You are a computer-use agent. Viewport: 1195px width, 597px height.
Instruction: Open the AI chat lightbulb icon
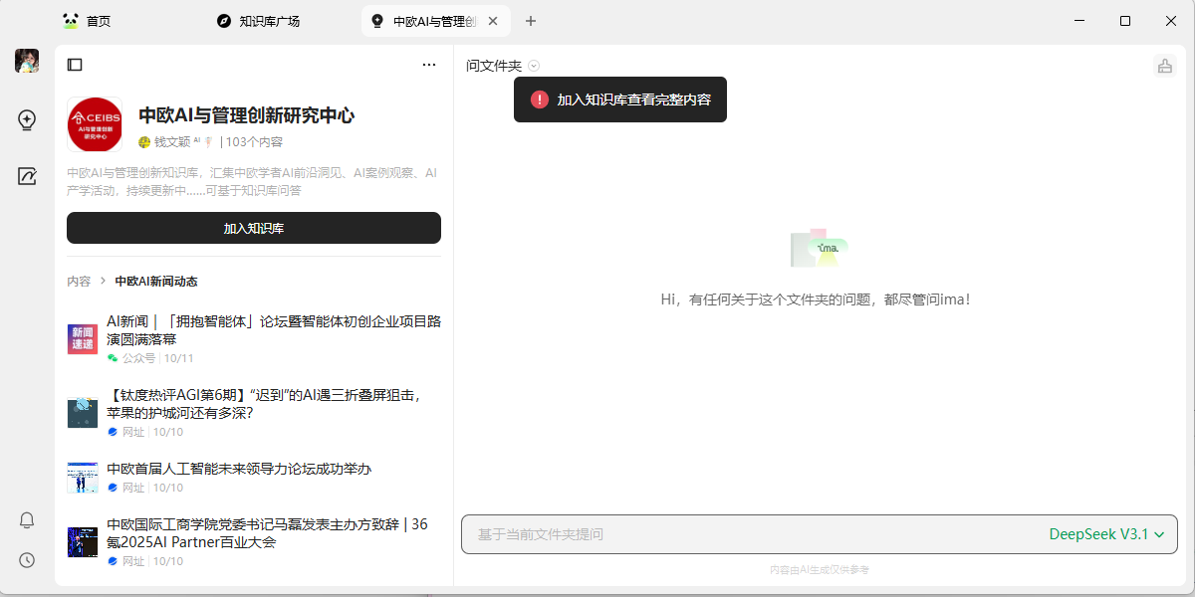coord(27,120)
